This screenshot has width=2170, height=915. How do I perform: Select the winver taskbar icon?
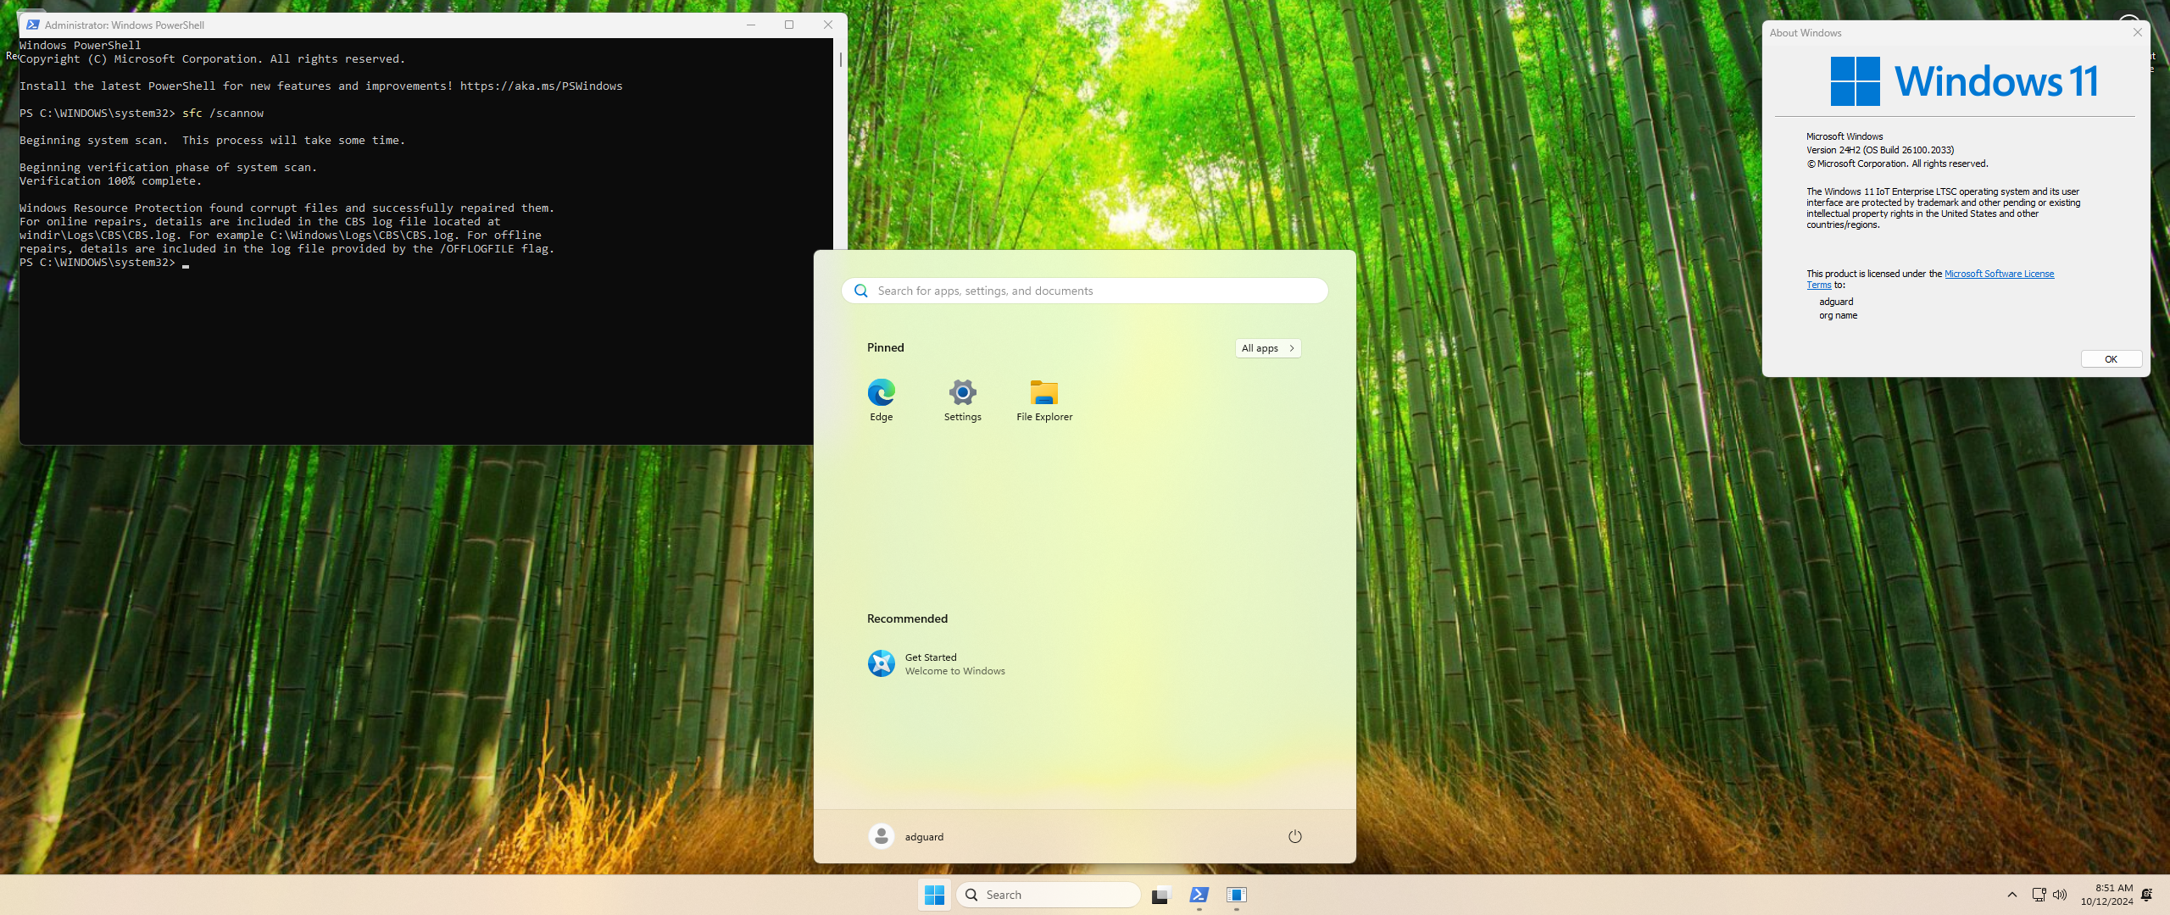[1237, 895]
